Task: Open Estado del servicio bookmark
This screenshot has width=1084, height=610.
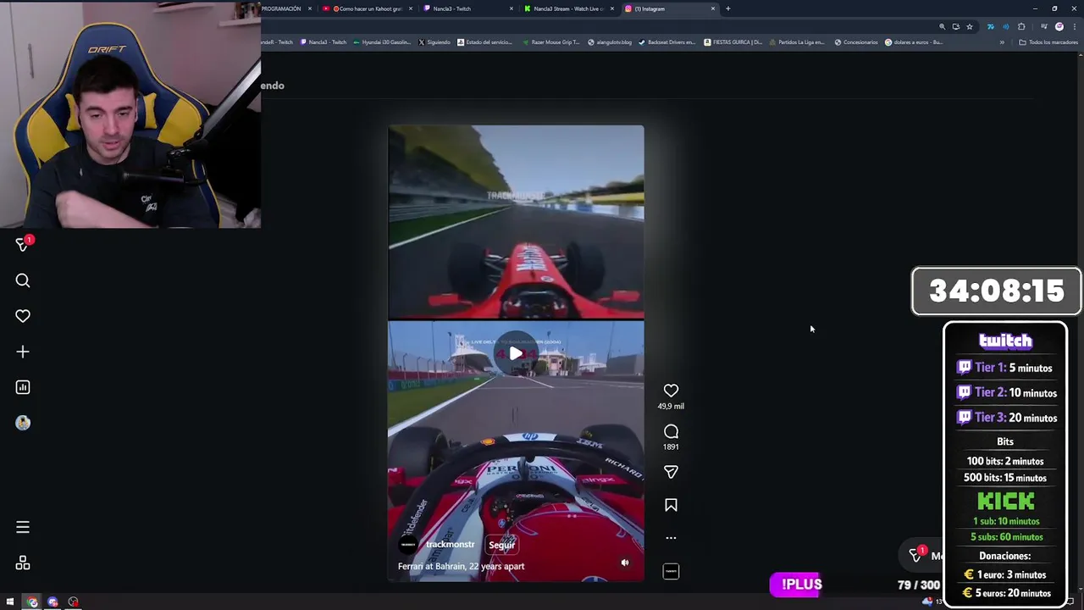Action: click(x=485, y=42)
